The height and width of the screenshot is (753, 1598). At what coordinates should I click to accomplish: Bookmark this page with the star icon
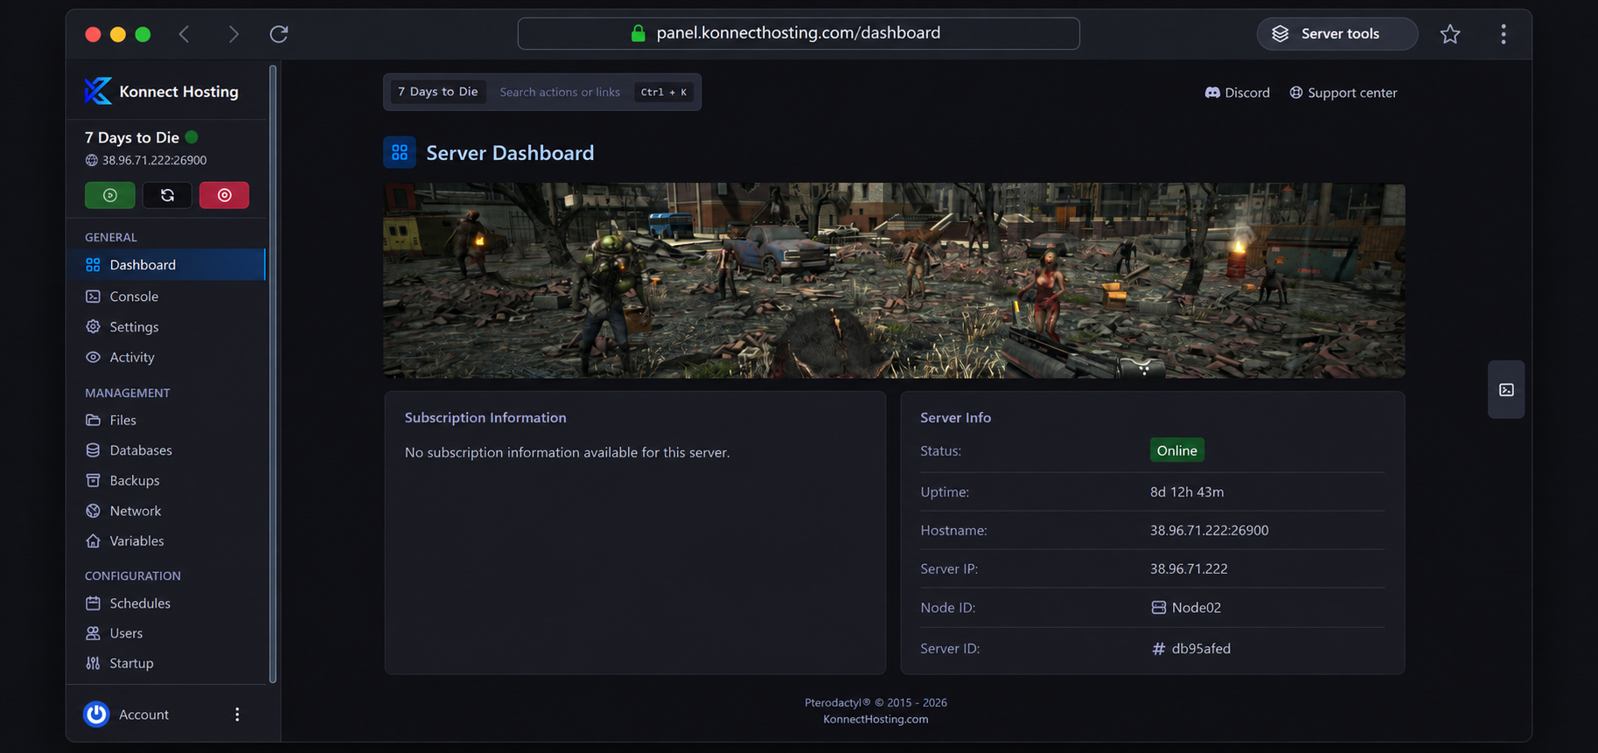pyautogui.click(x=1450, y=34)
